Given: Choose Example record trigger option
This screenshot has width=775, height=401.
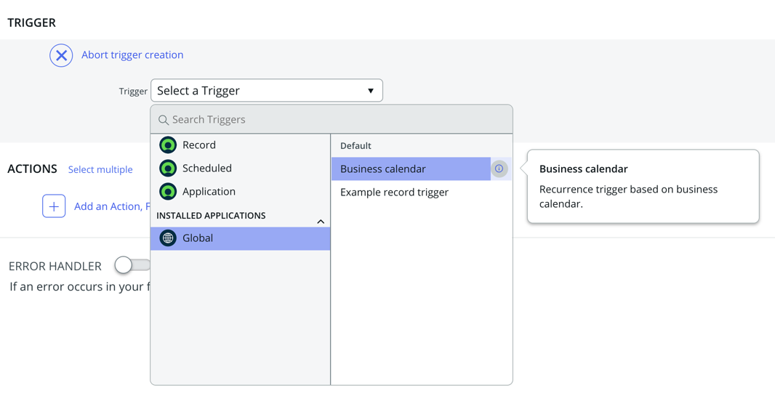Looking at the screenshot, I should coord(395,193).
